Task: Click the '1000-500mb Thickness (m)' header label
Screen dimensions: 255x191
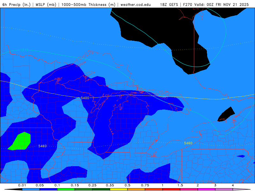Action: click(x=88, y=4)
